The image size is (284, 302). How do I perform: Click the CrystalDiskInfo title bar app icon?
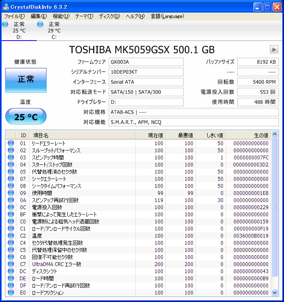pyautogui.click(x=6, y=7)
